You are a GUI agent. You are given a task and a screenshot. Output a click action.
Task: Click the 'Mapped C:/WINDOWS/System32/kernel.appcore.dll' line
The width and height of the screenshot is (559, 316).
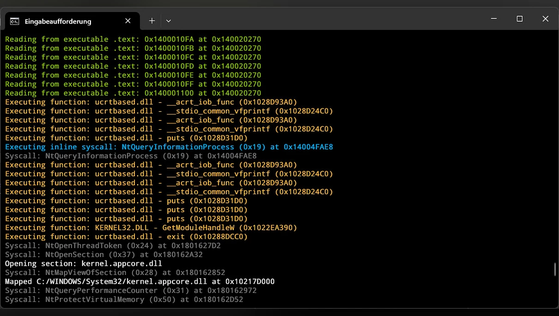(x=140, y=281)
